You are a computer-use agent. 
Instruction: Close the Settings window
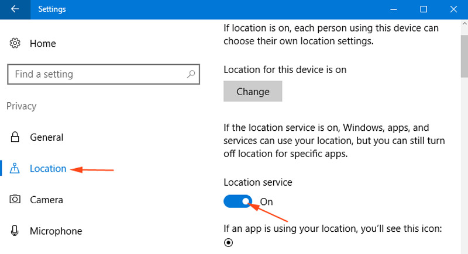(x=453, y=9)
